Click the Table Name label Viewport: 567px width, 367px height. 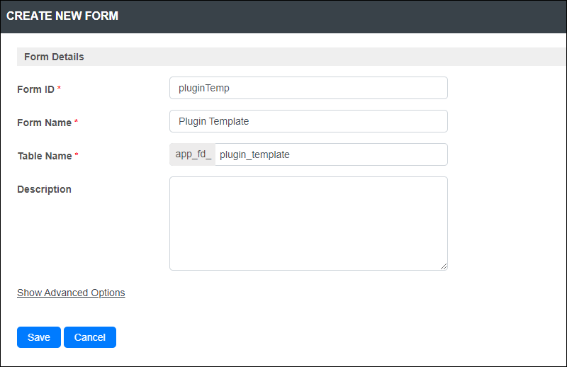[45, 156]
